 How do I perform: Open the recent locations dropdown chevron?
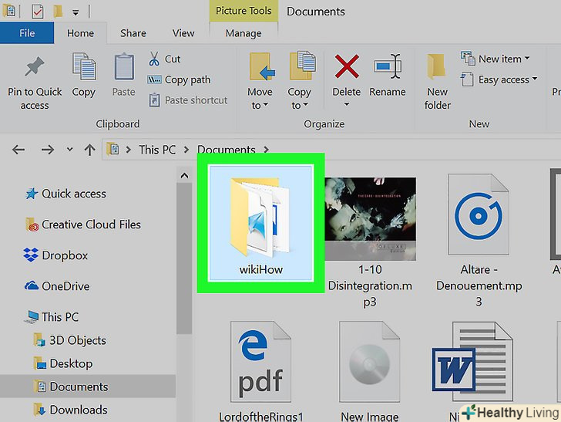[70, 150]
